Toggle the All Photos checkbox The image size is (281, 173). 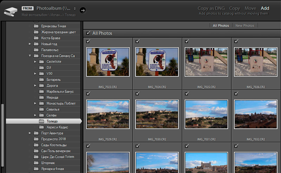[x=88, y=33]
